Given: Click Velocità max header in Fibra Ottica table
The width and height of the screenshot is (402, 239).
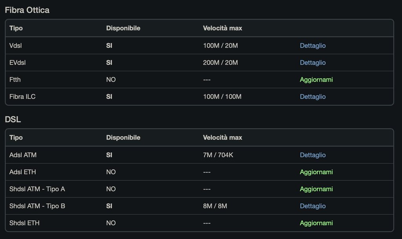Looking at the screenshot, I should pos(222,28).
